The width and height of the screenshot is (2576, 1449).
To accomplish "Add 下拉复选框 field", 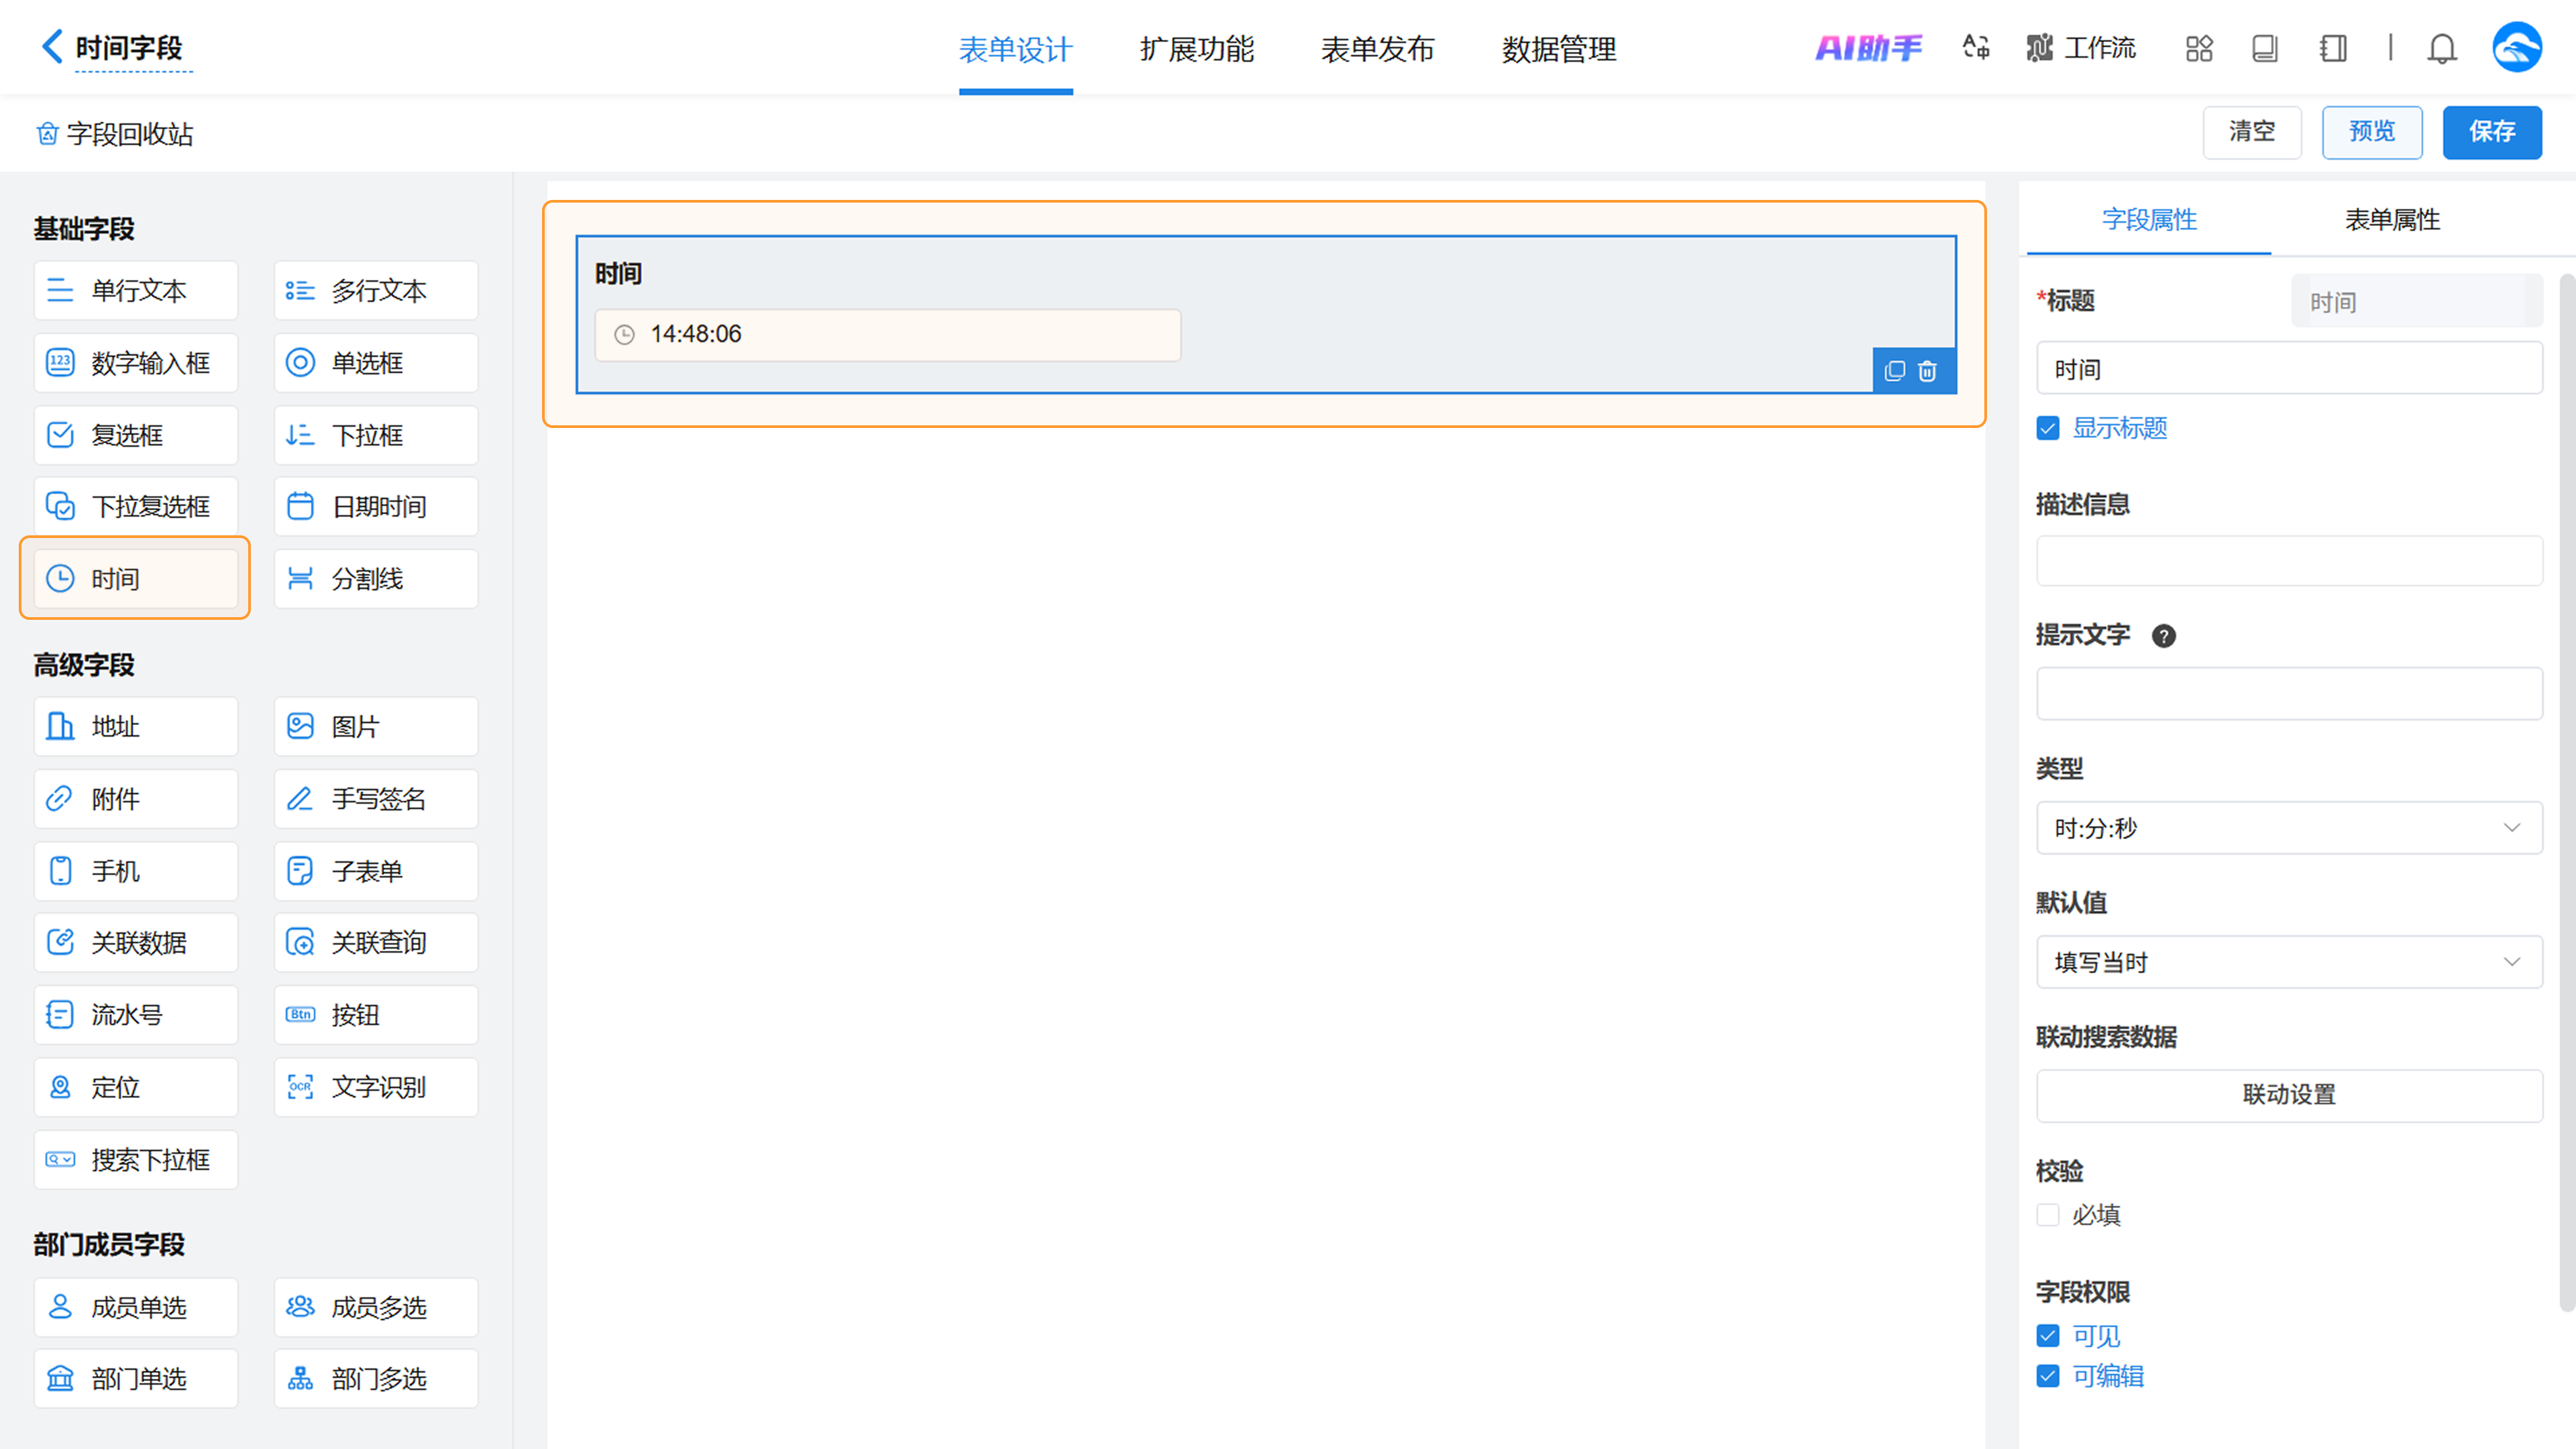I will [x=136, y=507].
